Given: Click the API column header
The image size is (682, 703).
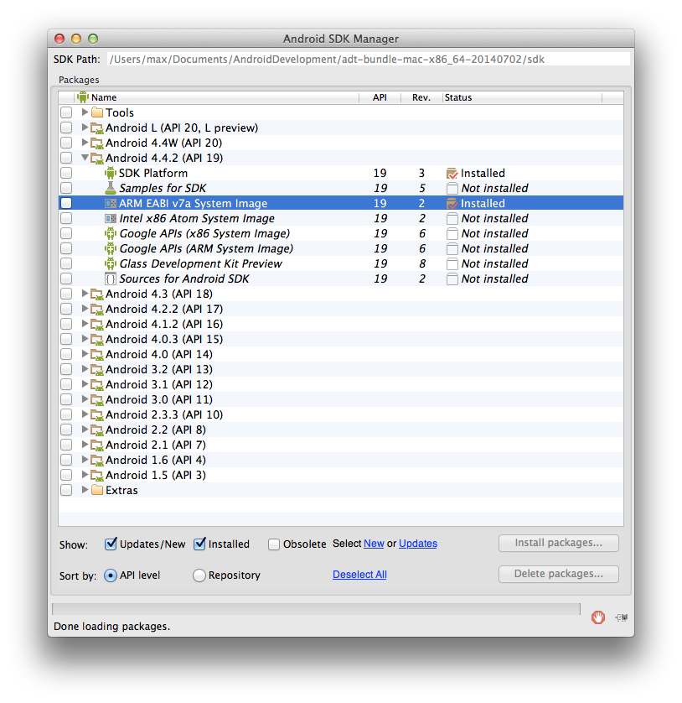Looking at the screenshot, I should (380, 97).
